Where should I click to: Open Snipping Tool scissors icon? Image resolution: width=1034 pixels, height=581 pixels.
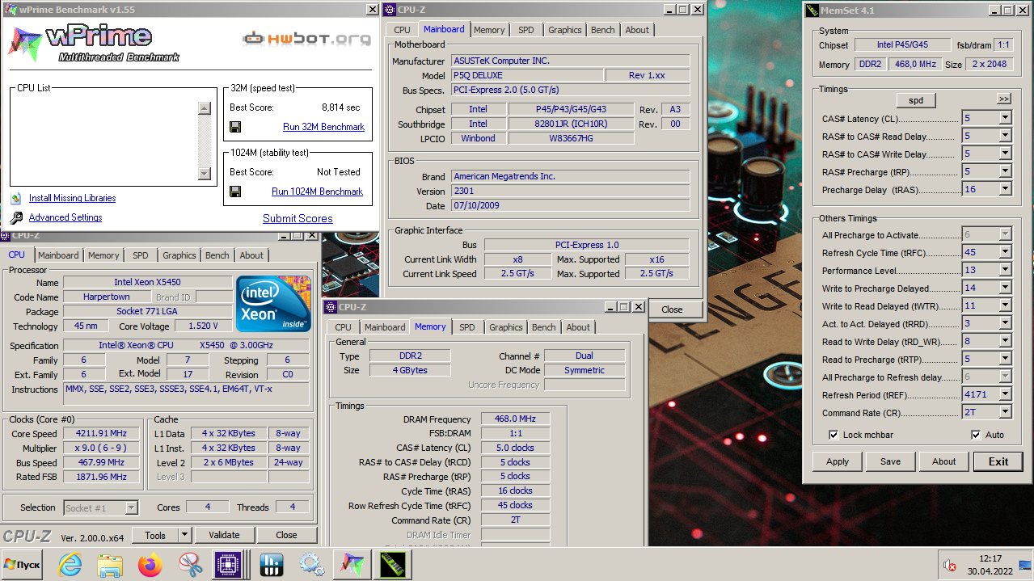[191, 564]
